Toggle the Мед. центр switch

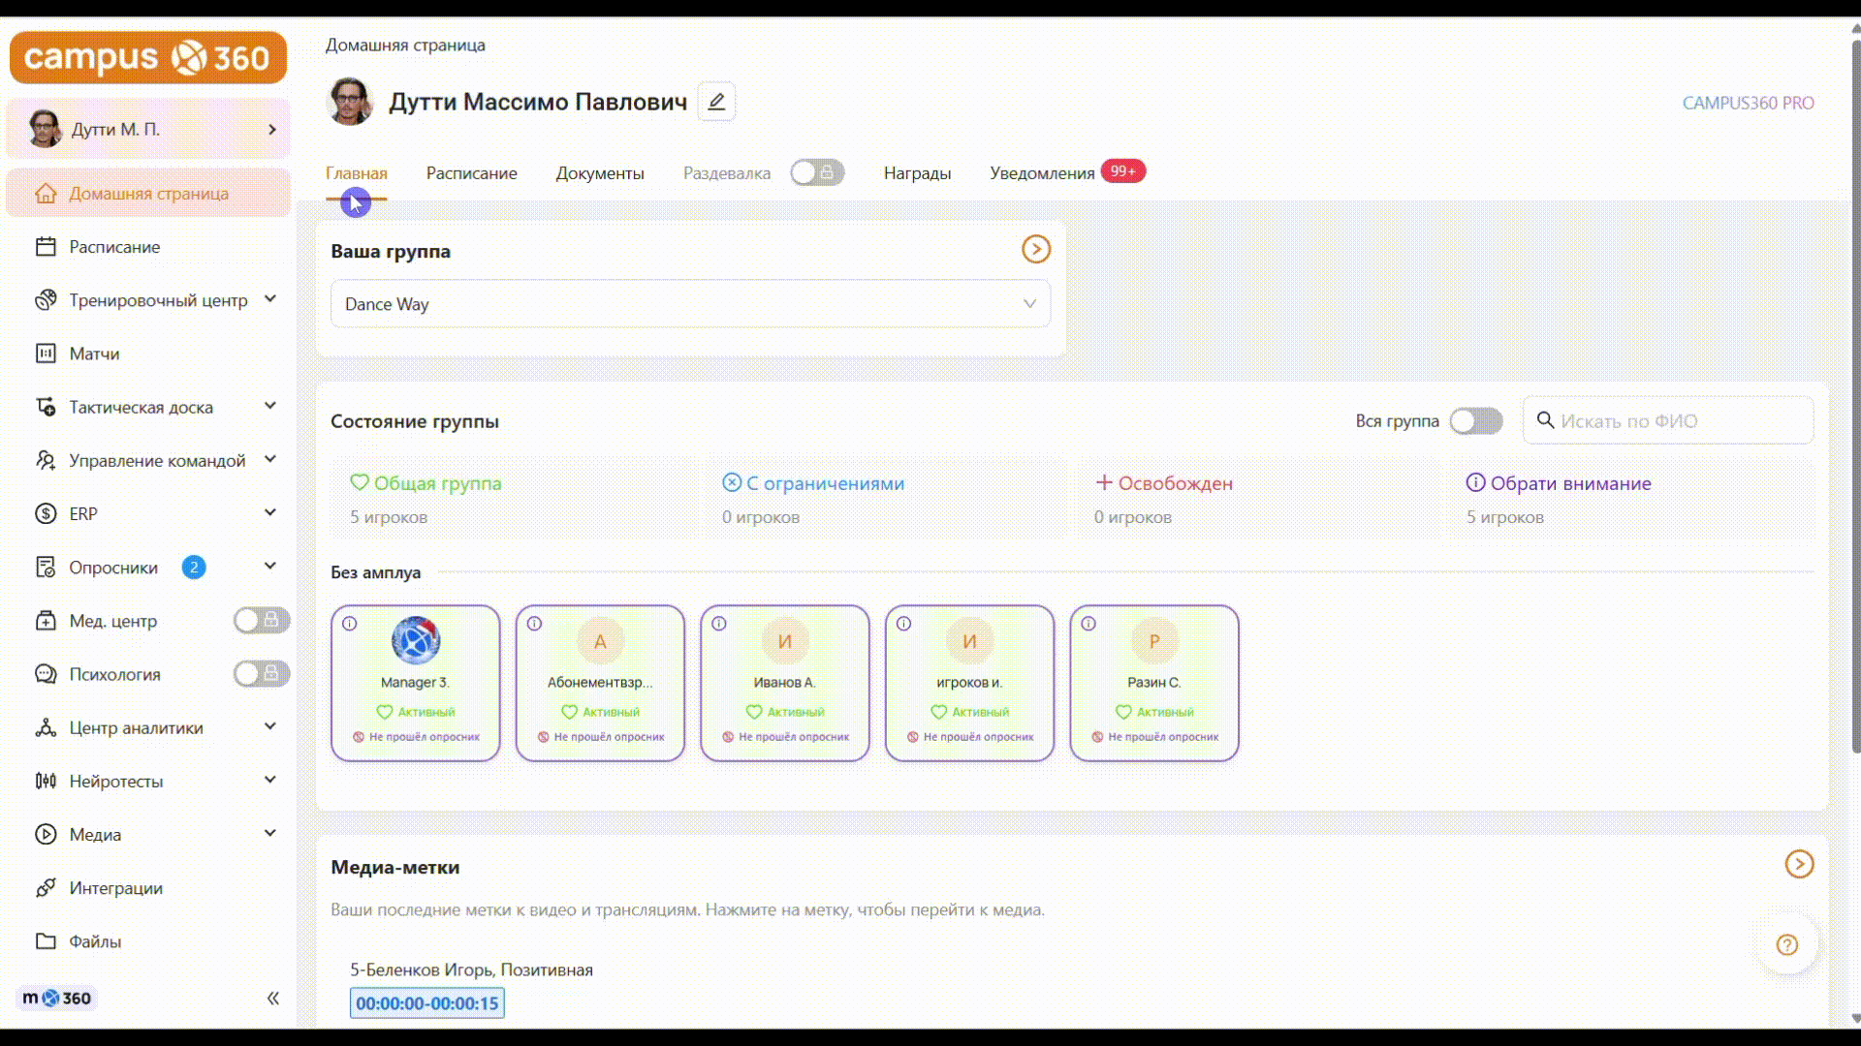261,620
